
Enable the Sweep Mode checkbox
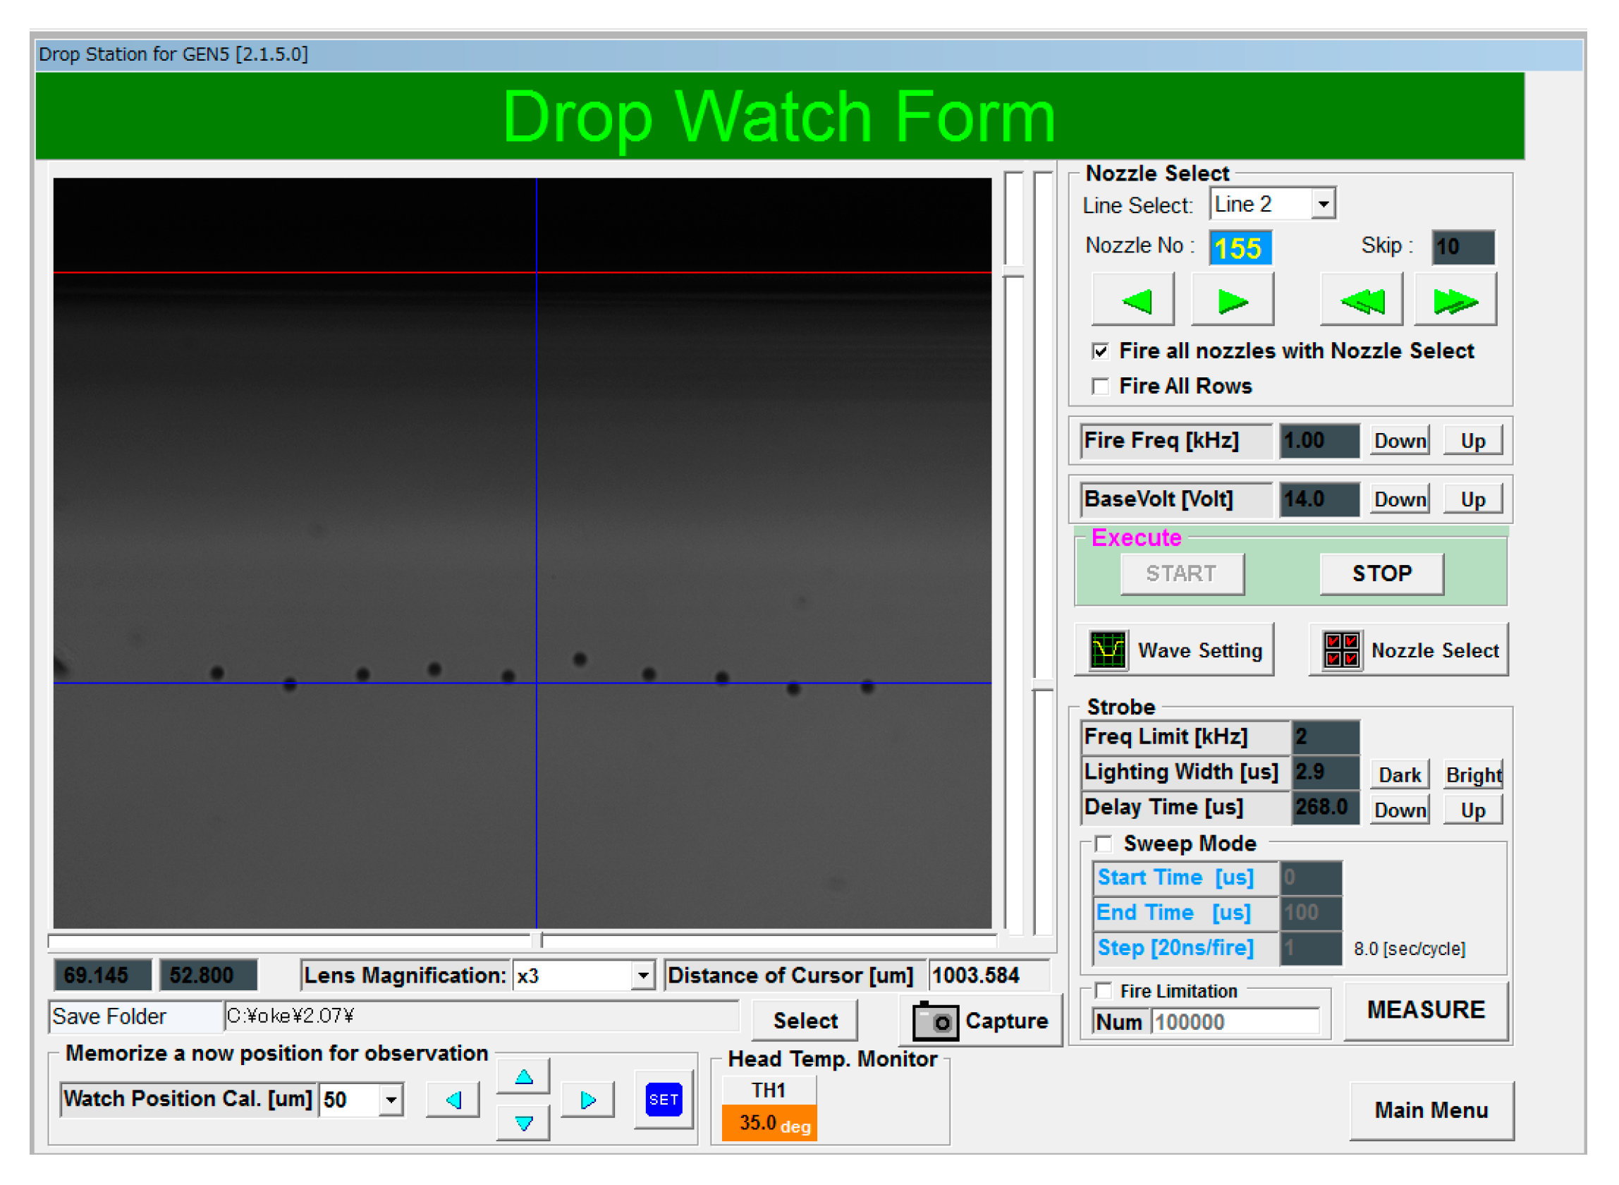tap(1104, 844)
